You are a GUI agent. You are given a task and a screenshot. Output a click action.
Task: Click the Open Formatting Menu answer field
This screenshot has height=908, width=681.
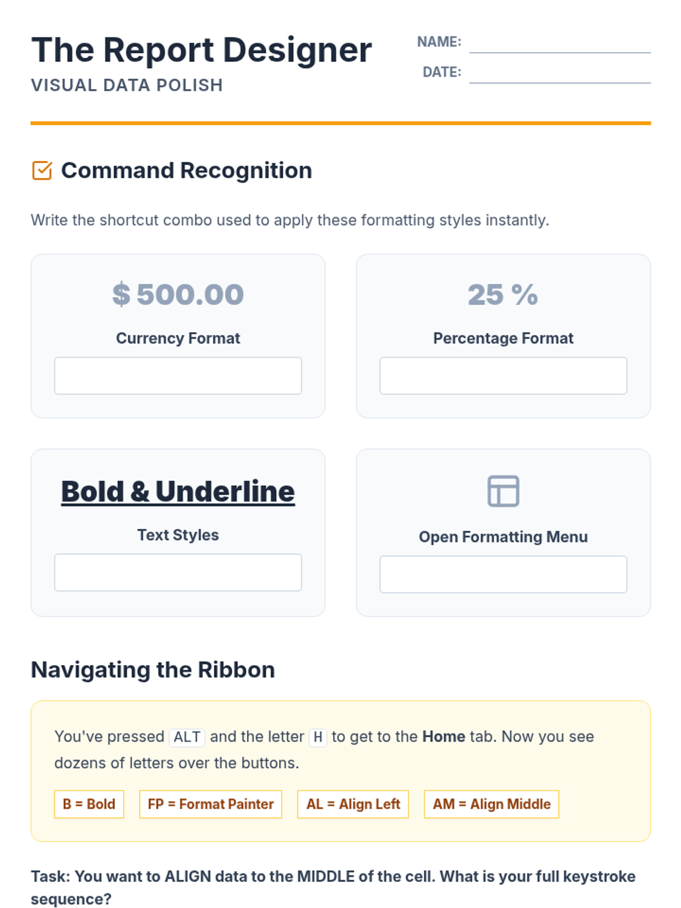(503, 574)
